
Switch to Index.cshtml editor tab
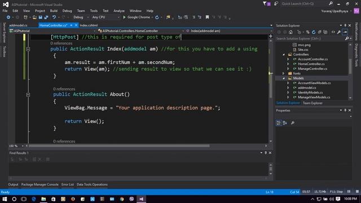click(89, 25)
